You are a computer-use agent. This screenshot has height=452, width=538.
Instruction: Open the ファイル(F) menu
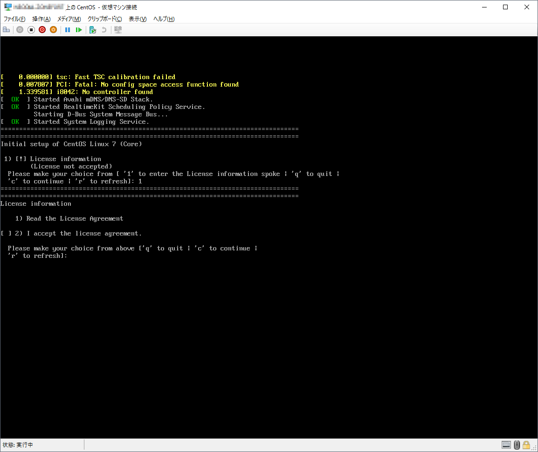(14, 19)
